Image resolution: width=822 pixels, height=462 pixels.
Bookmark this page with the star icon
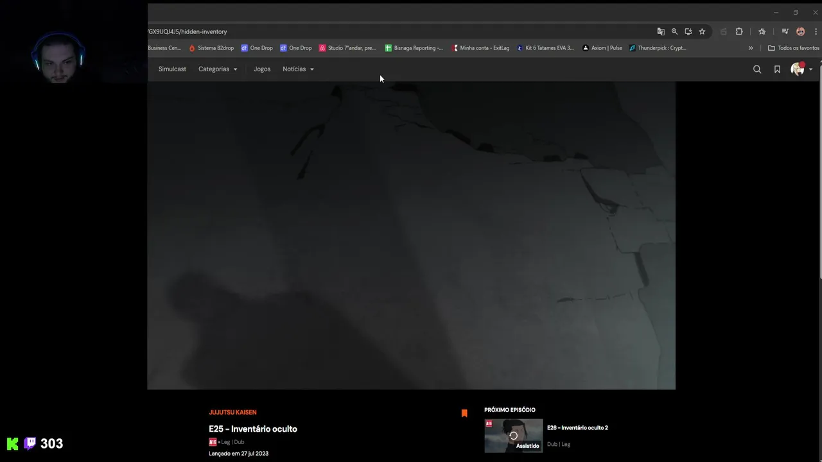[702, 31]
